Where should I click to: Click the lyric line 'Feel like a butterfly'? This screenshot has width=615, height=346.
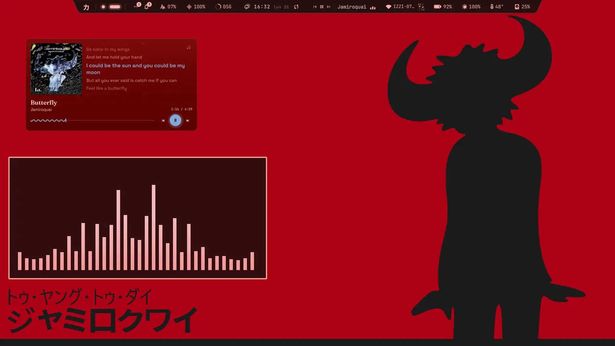(106, 88)
